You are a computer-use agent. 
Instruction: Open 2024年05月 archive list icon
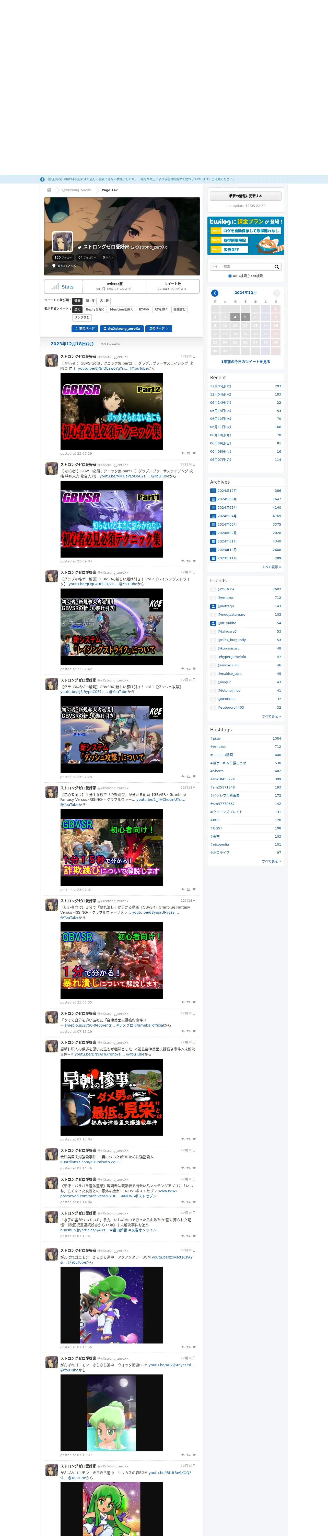213,507
